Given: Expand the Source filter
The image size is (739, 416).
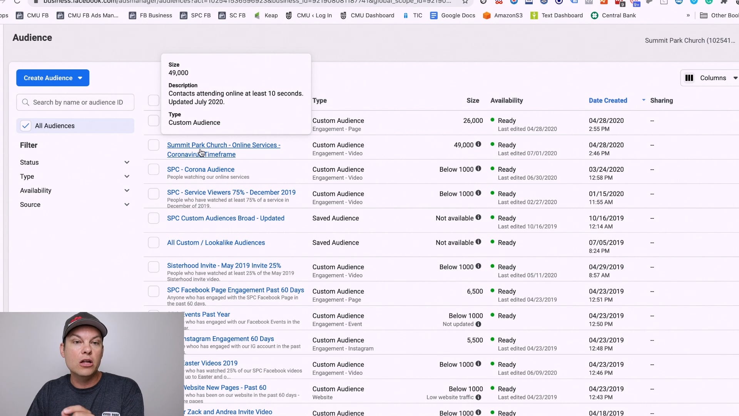Looking at the screenshot, I should pos(75,205).
